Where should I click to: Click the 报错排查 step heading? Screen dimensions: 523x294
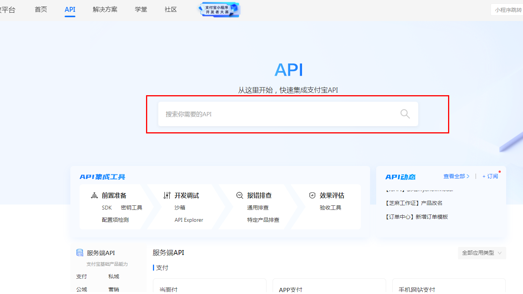260,195
